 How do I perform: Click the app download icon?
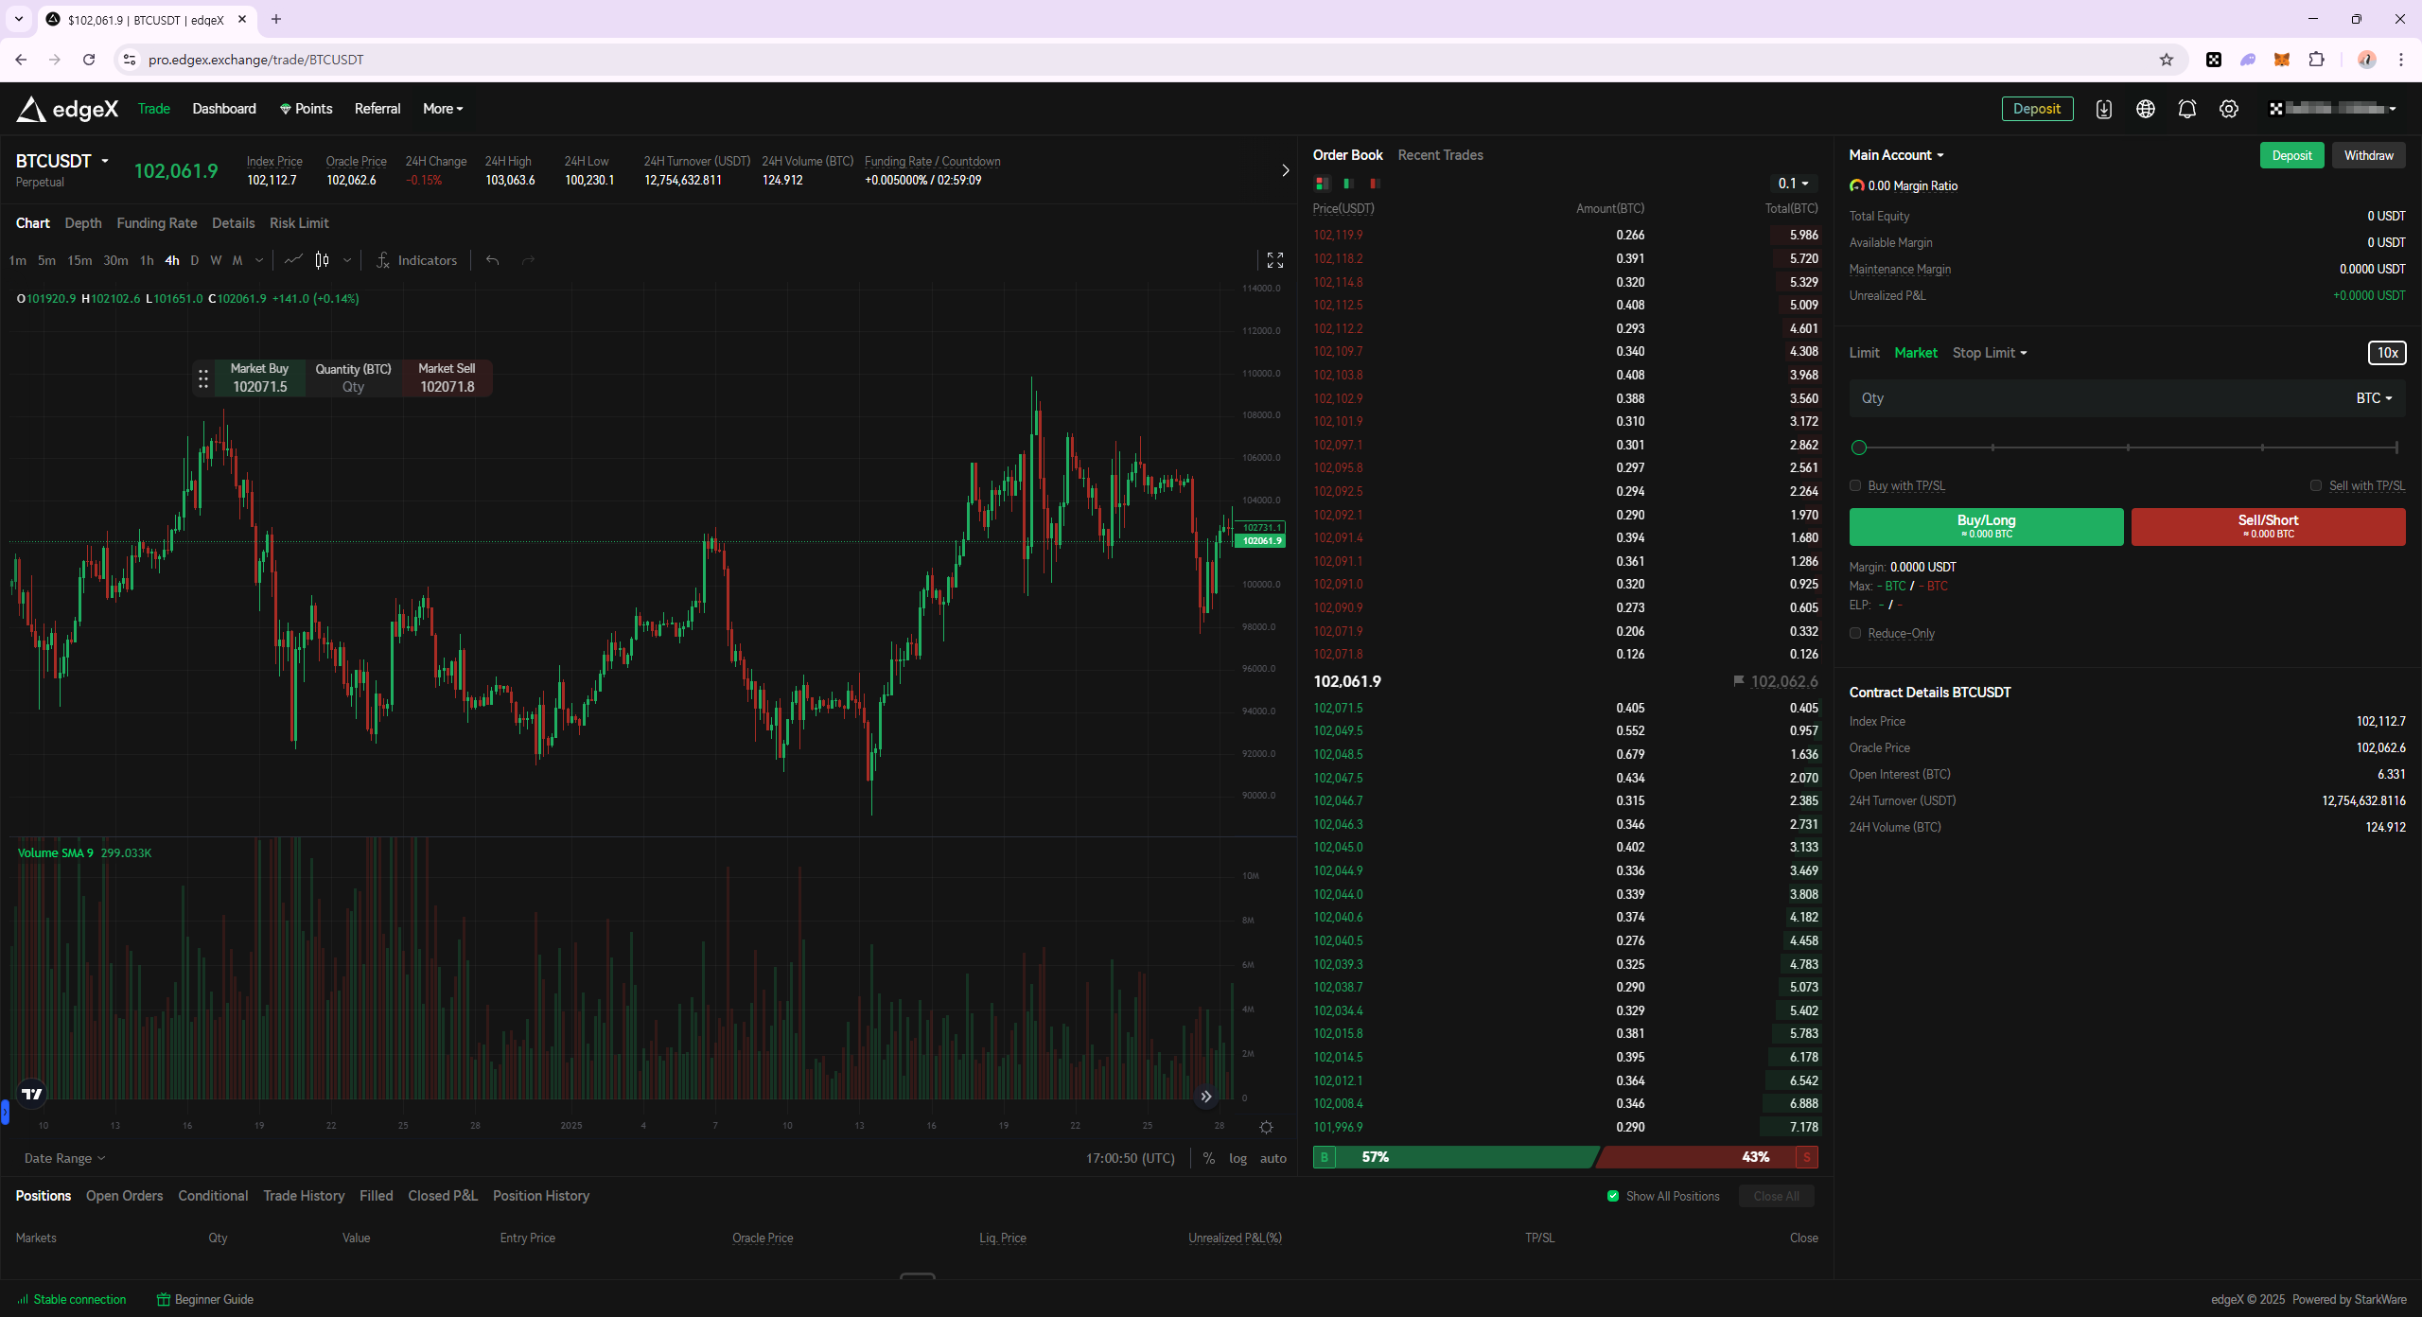tap(2103, 109)
